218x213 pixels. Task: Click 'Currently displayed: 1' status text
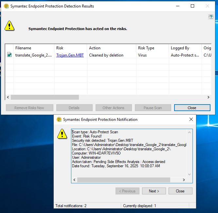point(139,206)
